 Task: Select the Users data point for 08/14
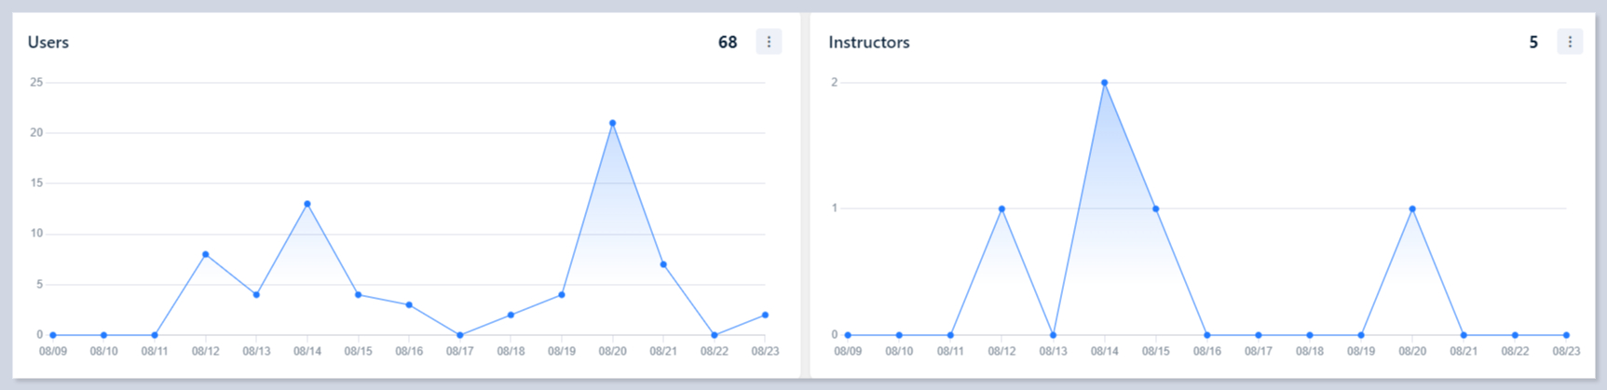pos(307,204)
